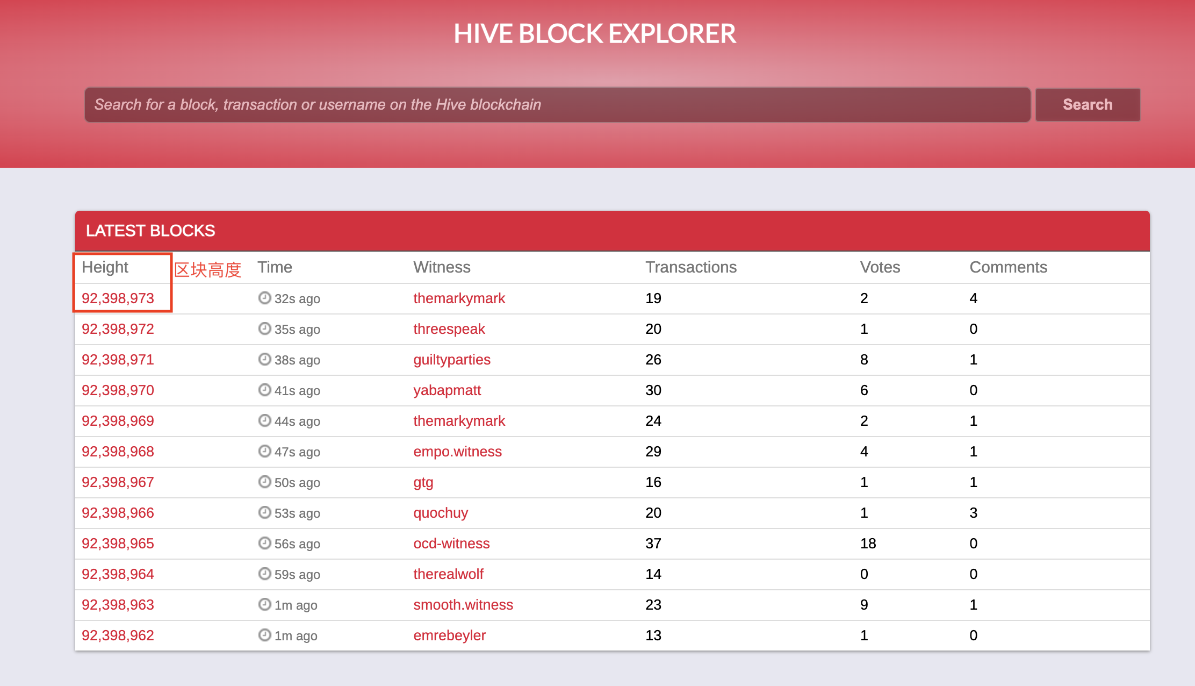Open block 92,398,965

click(x=118, y=544)
